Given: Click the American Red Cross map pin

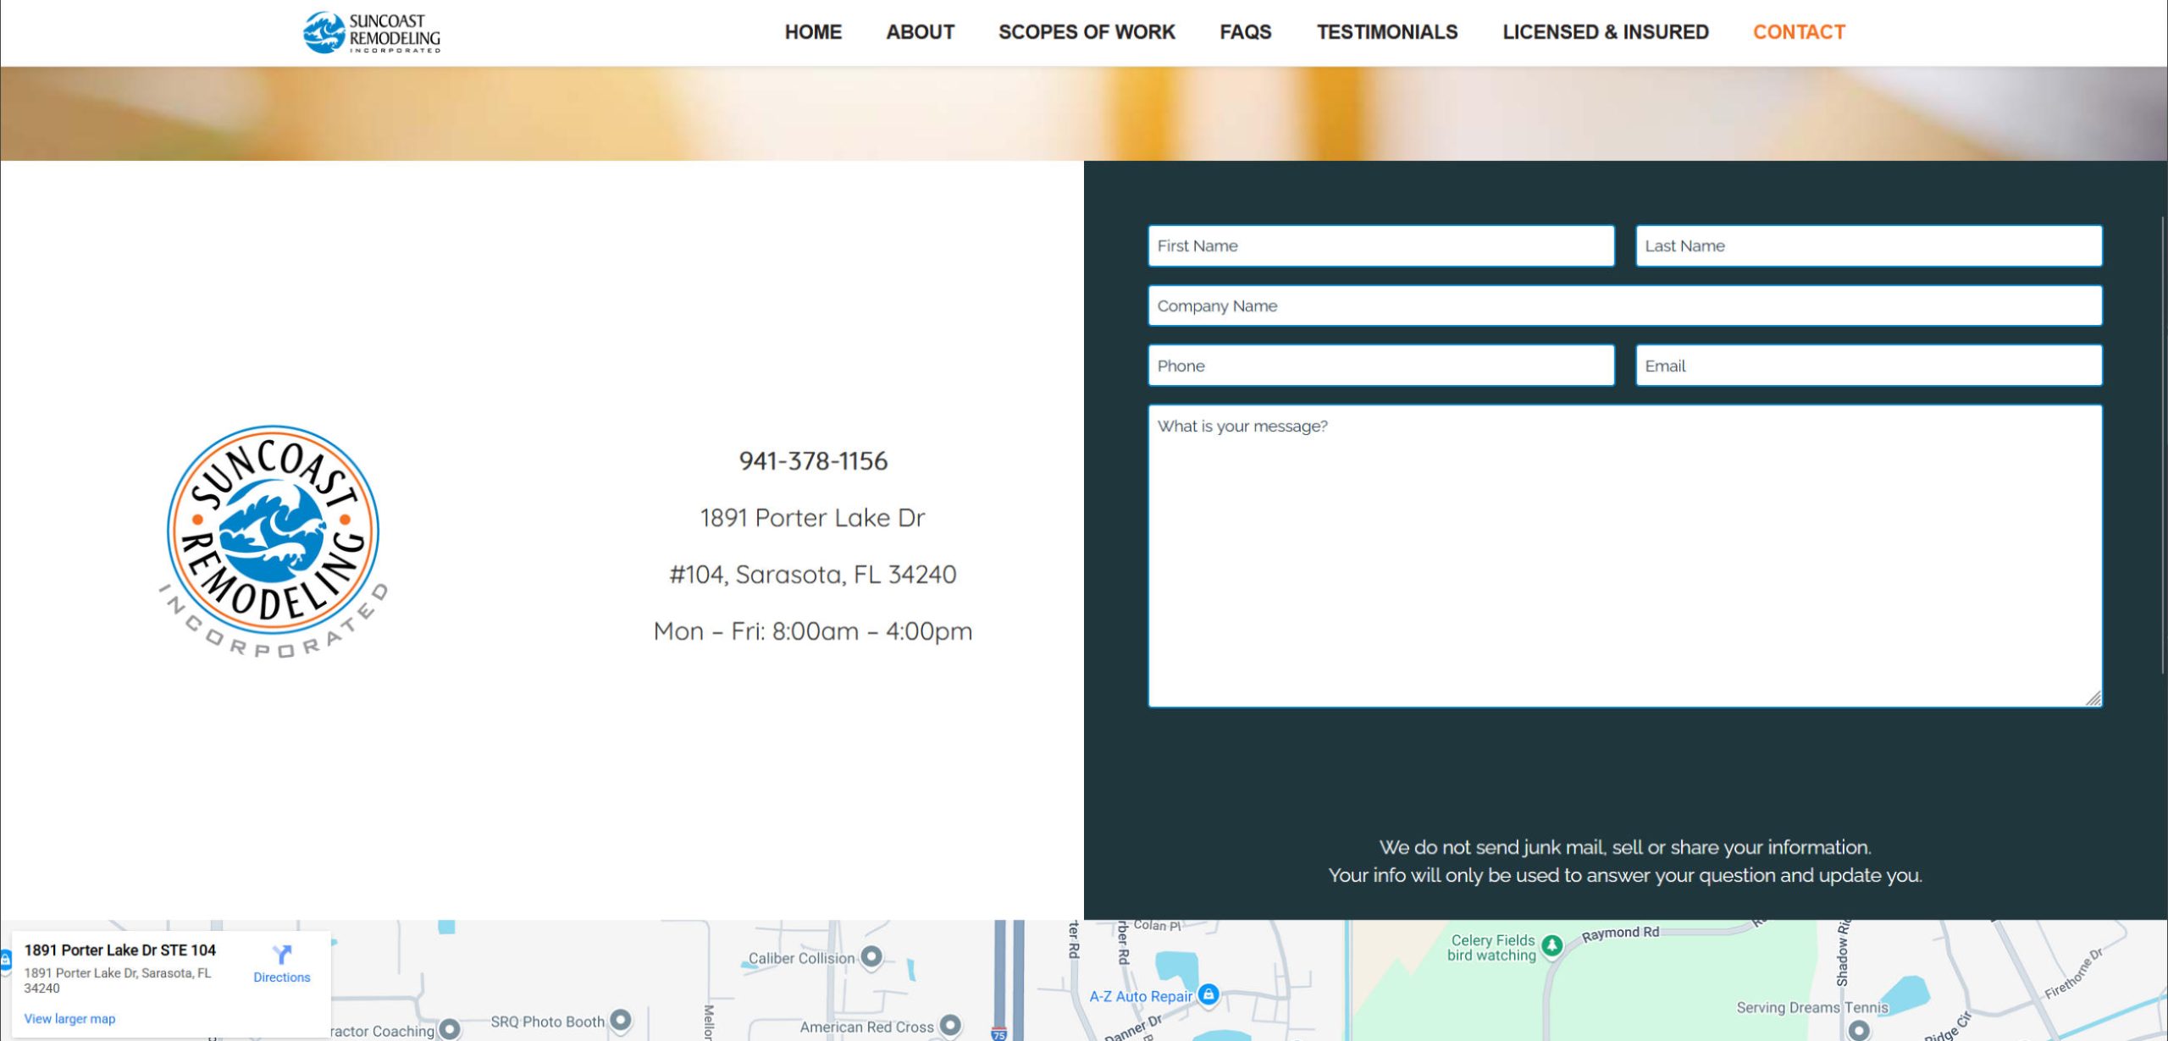Looking at the screenshot, I should 950,1026.
